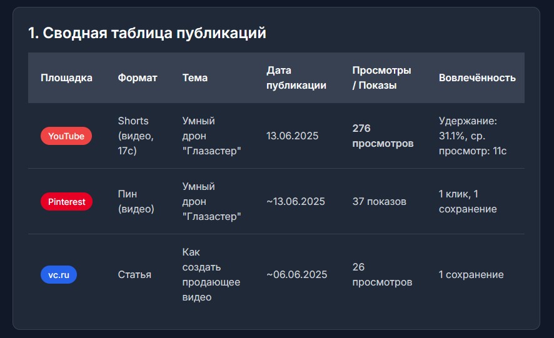This screenshot has width=554, height=338.
Task: Click the "Сводная таблица публикаций" heading
Action: 147,33
